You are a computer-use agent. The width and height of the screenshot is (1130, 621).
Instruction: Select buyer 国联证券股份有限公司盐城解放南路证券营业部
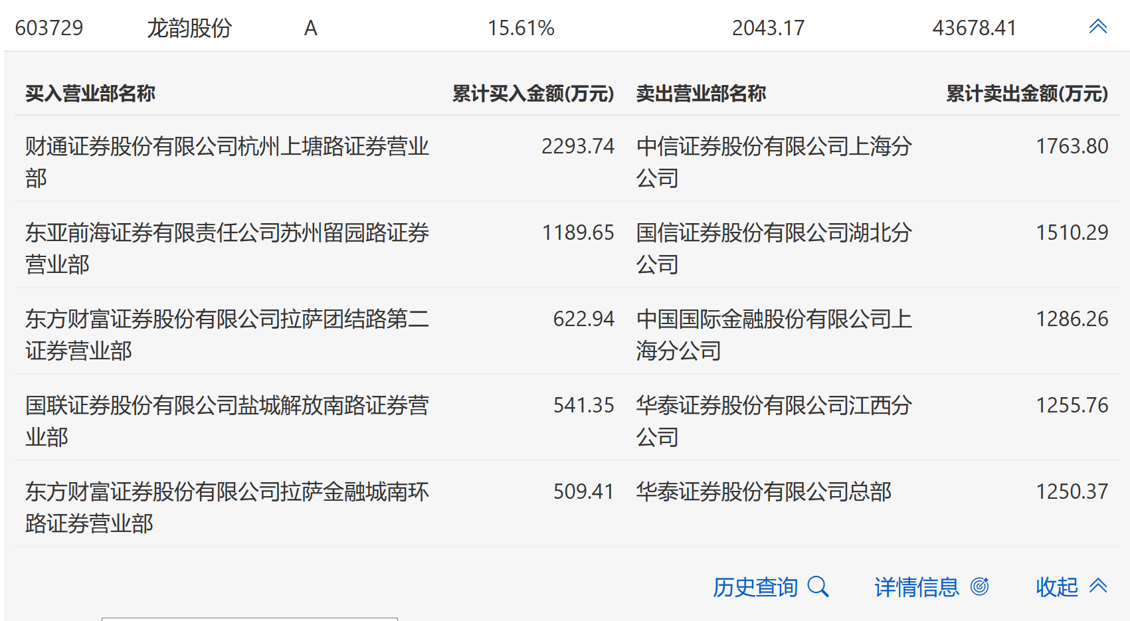pyautogui.click(x=227, y=421)
